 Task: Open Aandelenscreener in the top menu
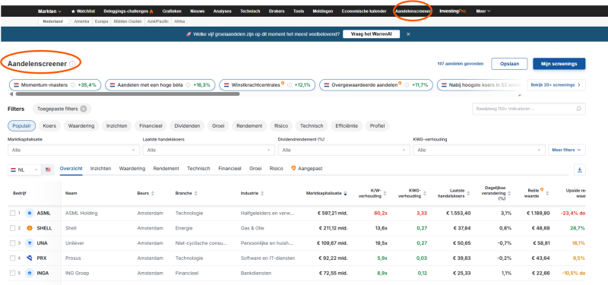point(413,11)
